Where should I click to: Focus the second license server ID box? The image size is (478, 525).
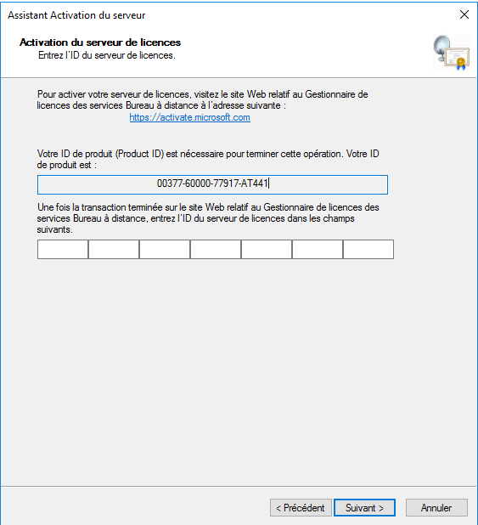coord(114,249)
